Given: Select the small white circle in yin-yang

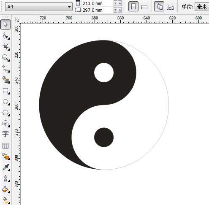Looking at the screenshot, I should [104, 73].
